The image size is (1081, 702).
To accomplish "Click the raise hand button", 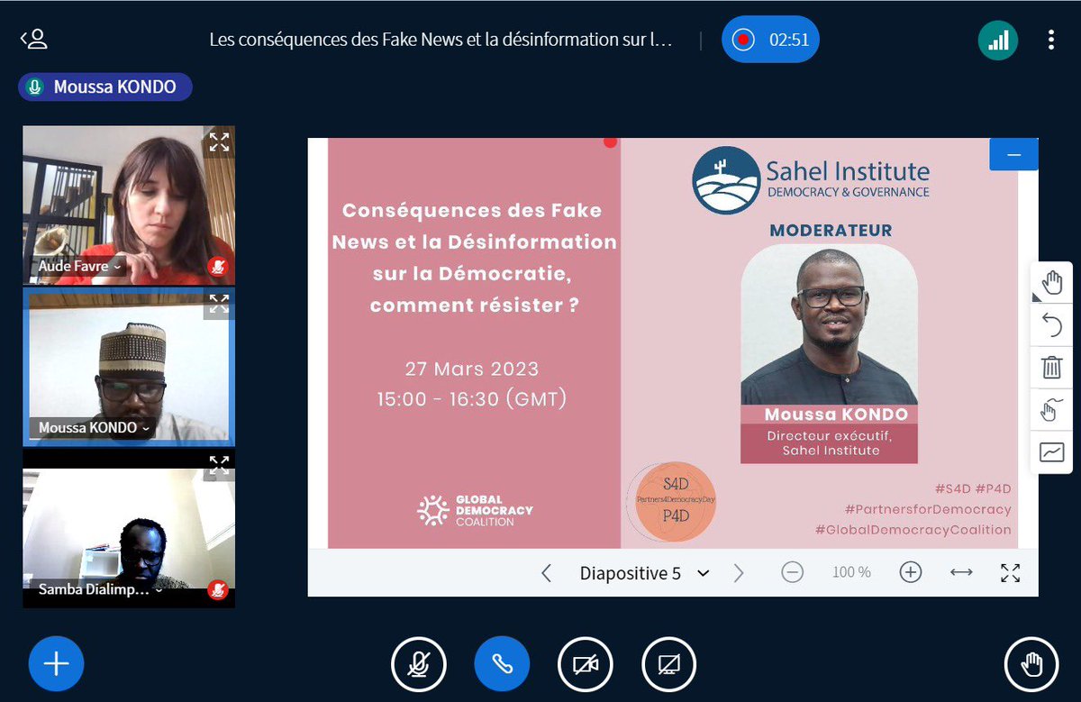I will [1031, 665].
